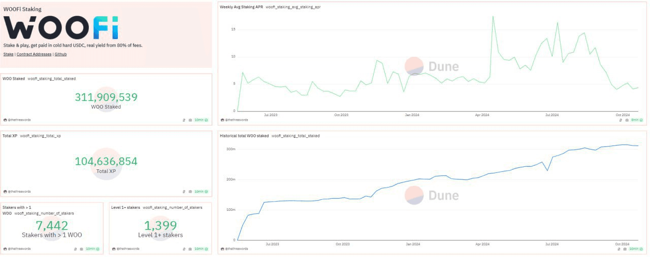Viewport: 650px width, 257px height.
Task: Click the Historical total WOO staked title
Action: tap(244, 136)
